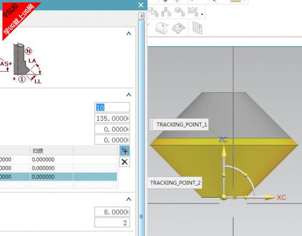The width and height of the screenshot is (302, 236).
Task: Click the ZC axis arrow handle
Action: click(224, 150)
